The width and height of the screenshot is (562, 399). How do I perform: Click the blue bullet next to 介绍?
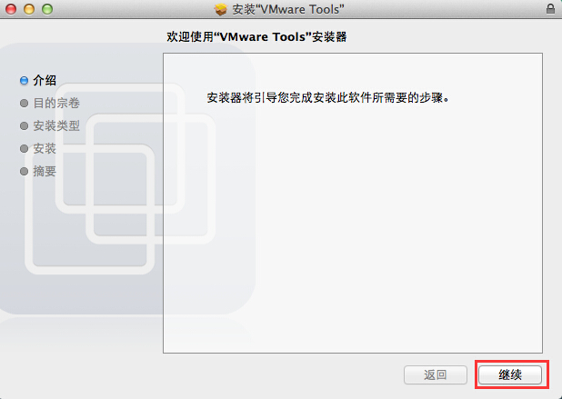[x=24, y=81]
